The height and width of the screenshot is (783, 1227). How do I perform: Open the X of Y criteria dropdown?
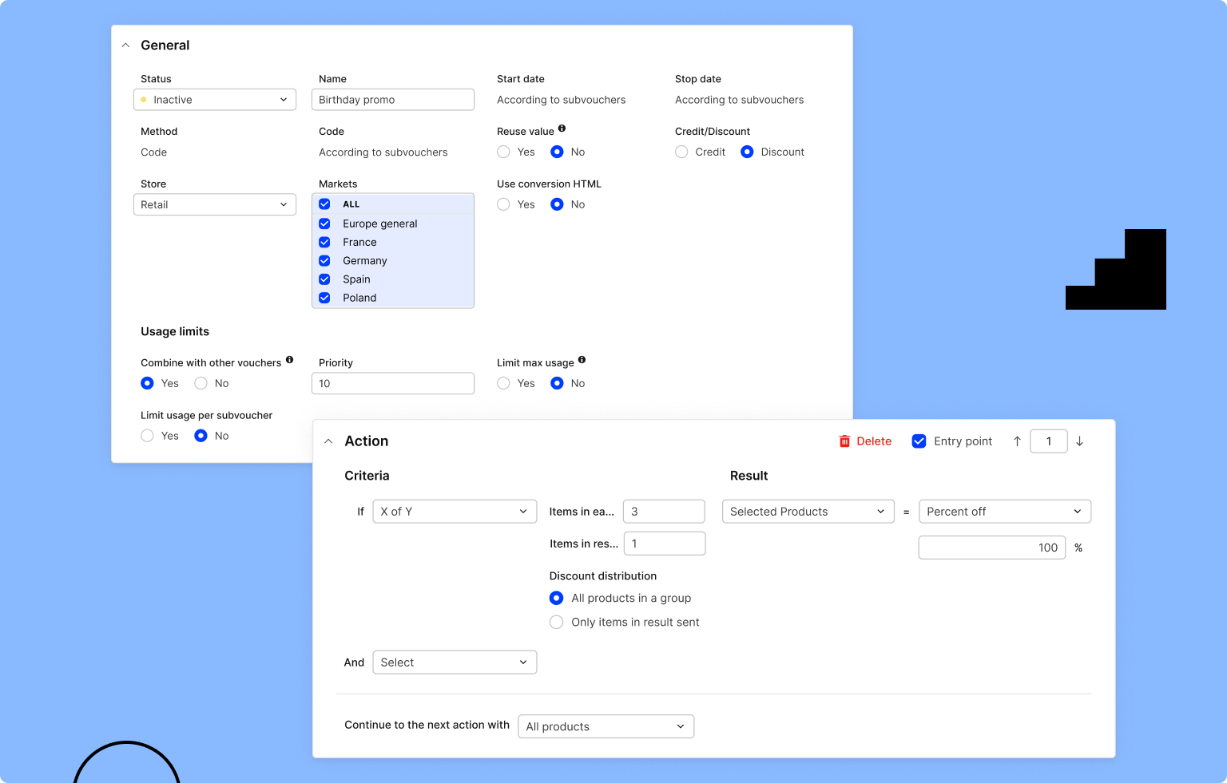pos(455,512)
